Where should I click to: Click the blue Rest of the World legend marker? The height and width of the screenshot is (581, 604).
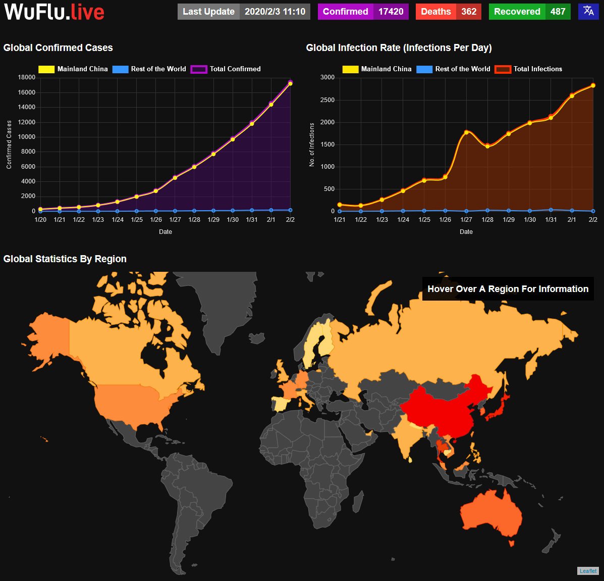[x=121, y=69]
